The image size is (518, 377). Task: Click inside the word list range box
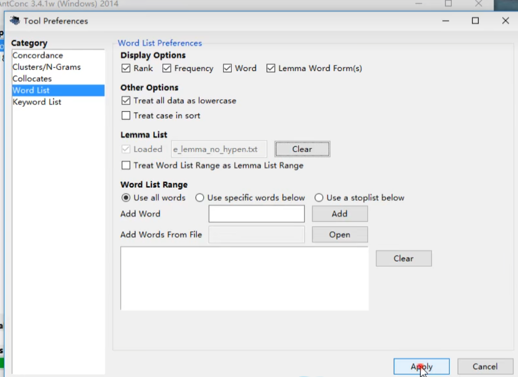tap(244, 278)
